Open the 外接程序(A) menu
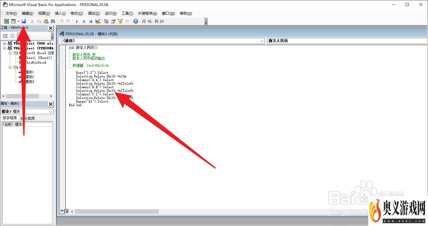 click(147, 13)
